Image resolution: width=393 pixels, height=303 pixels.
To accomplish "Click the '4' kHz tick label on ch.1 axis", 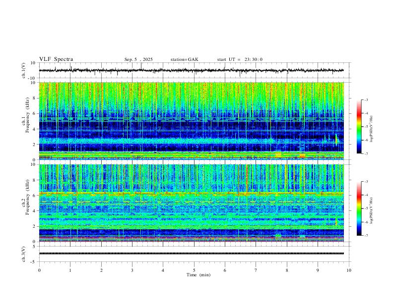I will pyautogui.click(x=34, y=129).
